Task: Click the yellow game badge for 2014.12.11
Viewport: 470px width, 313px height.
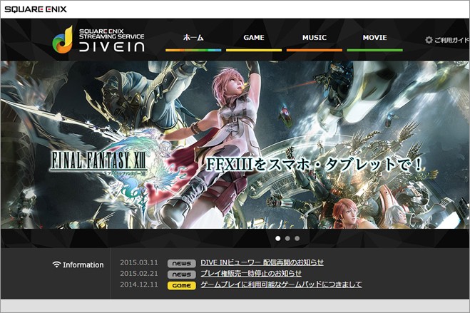Action: click(x=182, y=285)
